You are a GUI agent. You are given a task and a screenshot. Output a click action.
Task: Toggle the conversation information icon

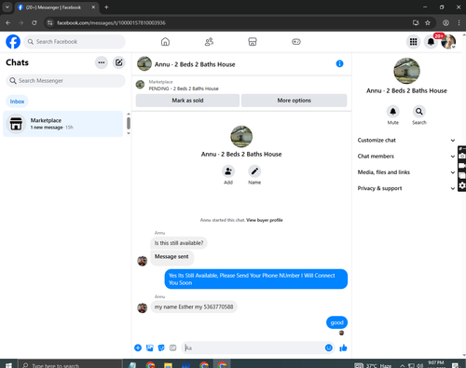339,63
